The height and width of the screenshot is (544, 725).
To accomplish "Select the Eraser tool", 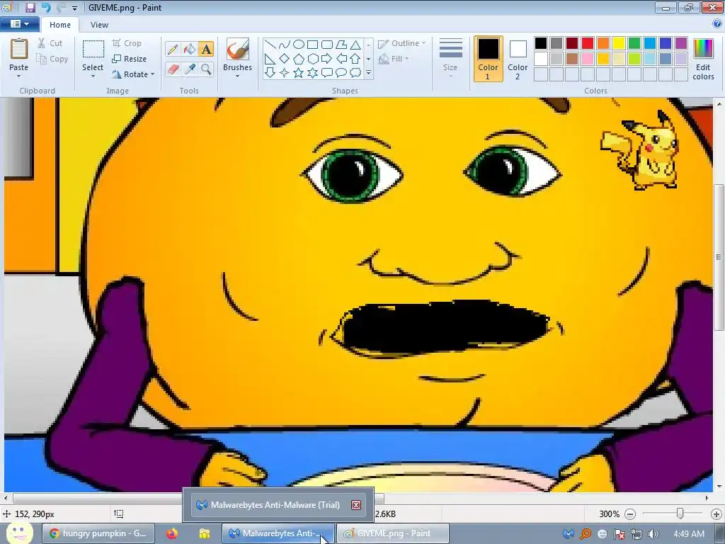I will pos(173,69).
